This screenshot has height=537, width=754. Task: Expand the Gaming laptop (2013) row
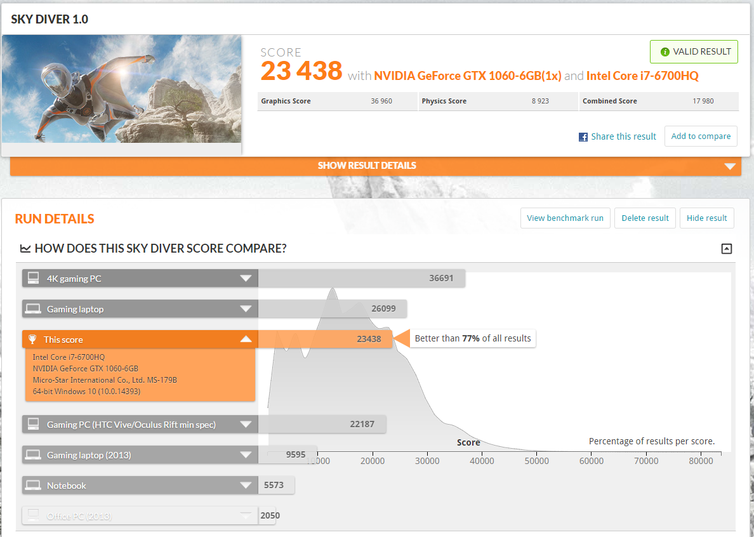[140, 454]
